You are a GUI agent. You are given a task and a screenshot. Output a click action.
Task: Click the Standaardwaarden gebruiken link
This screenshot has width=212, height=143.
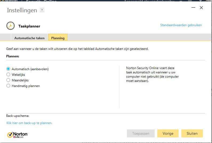pos(181,25)
